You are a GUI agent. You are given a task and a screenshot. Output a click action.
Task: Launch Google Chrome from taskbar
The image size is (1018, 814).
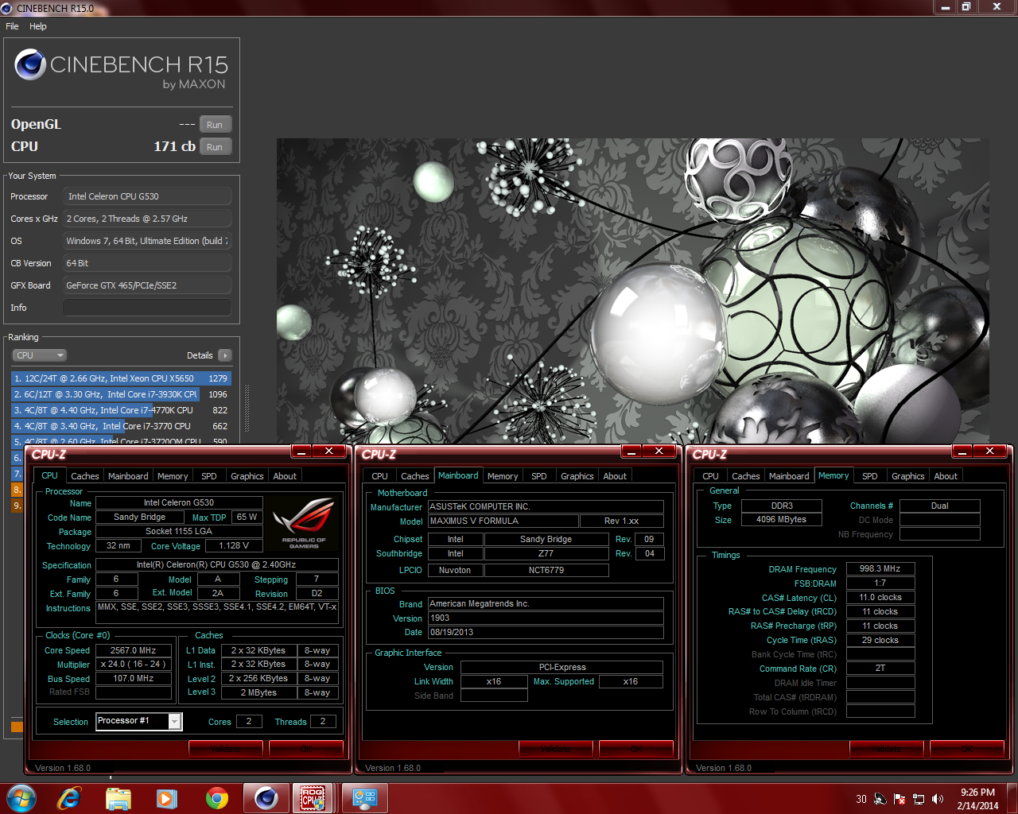click(216, 798)
